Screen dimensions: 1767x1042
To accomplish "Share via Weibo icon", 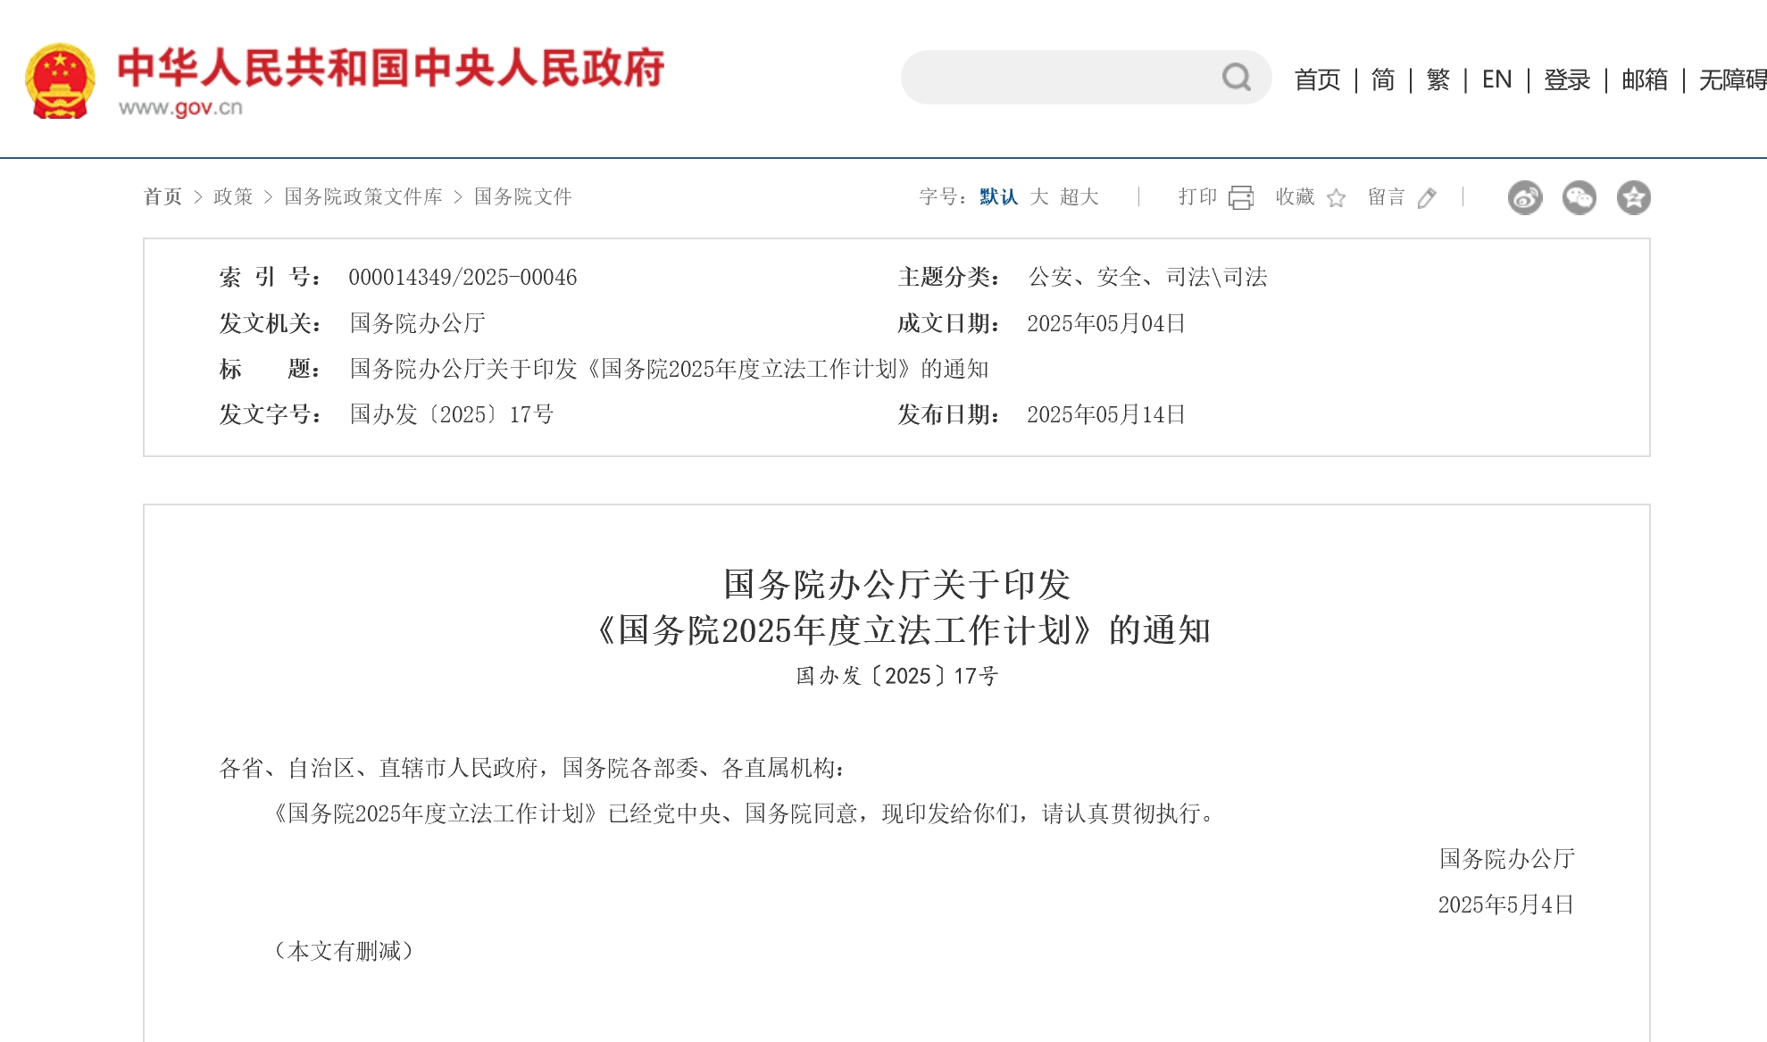I will 1525,197.
